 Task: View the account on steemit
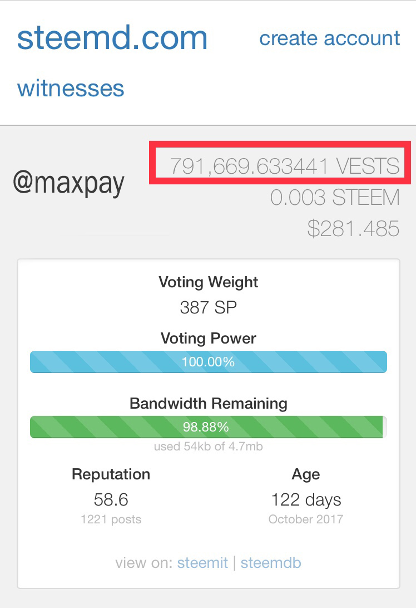pyautogui.click(x=202, y=563)
